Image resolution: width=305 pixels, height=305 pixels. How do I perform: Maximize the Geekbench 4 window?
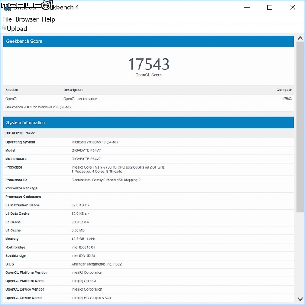pyautogui.click(x=269, y=7)
